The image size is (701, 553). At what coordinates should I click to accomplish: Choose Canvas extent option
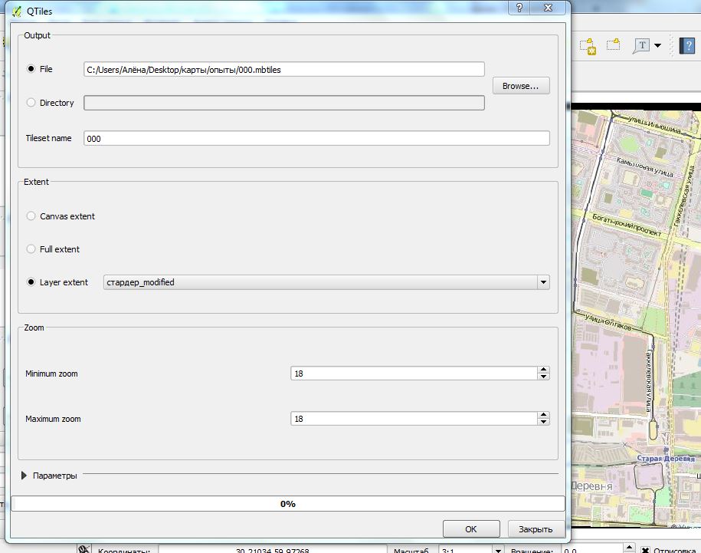pos(31,216)
